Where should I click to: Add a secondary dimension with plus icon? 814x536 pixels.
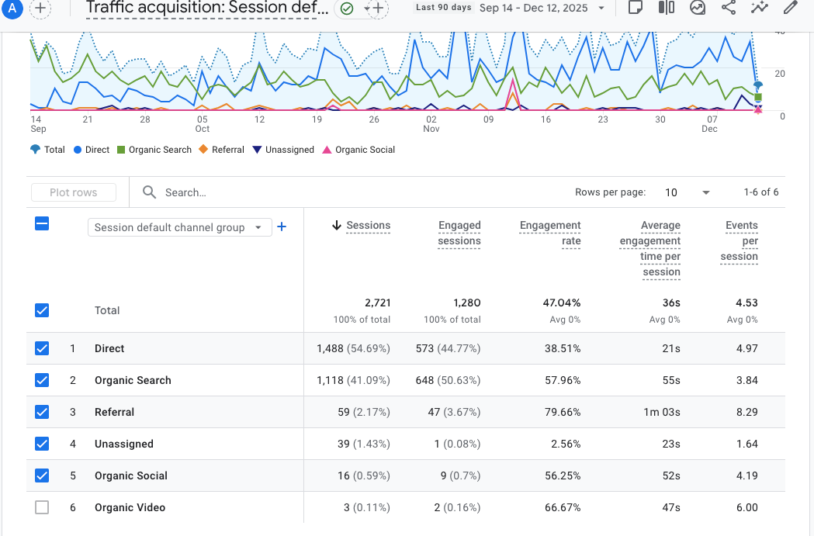pyautogui.click(x=282, y=227)
